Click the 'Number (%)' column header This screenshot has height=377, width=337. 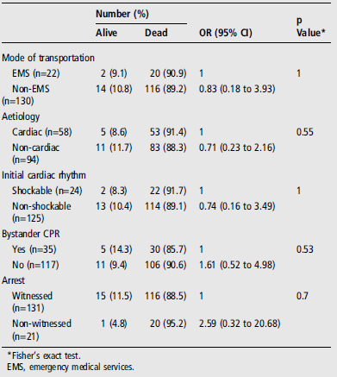tap(122, 14)
